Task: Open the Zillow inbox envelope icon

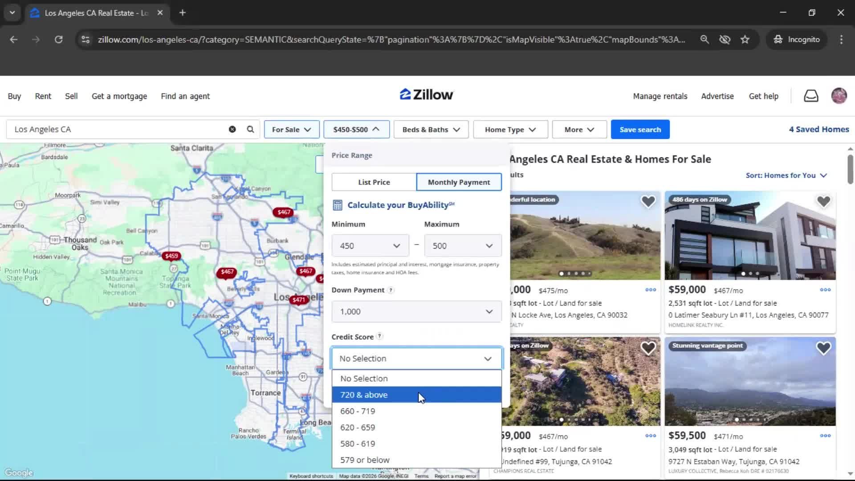Action: coord(811,96)
